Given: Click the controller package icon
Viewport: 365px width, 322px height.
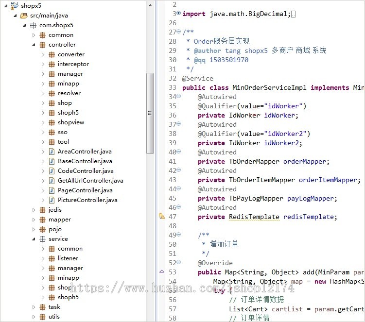Looking at the screenshot, I should [x=42, y=45].
